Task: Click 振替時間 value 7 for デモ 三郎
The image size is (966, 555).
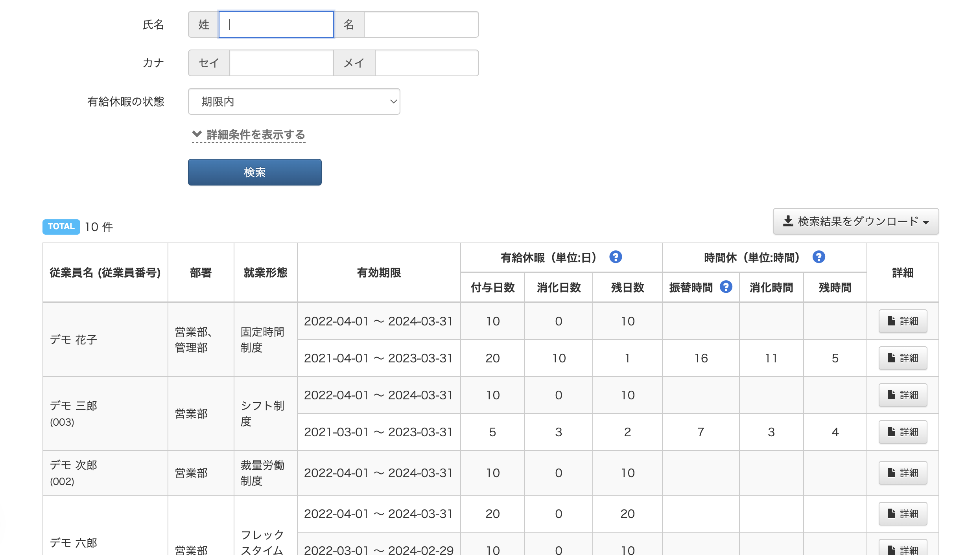Action: (701, 432)
